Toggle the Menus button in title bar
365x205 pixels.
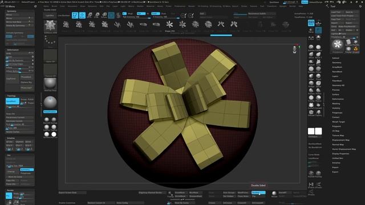point(305,2)
